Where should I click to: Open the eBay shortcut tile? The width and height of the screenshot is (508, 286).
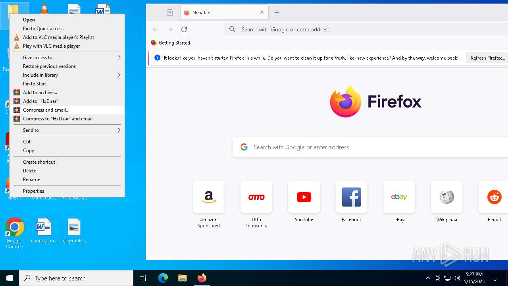pyautogui.click(x=399, y=197)
